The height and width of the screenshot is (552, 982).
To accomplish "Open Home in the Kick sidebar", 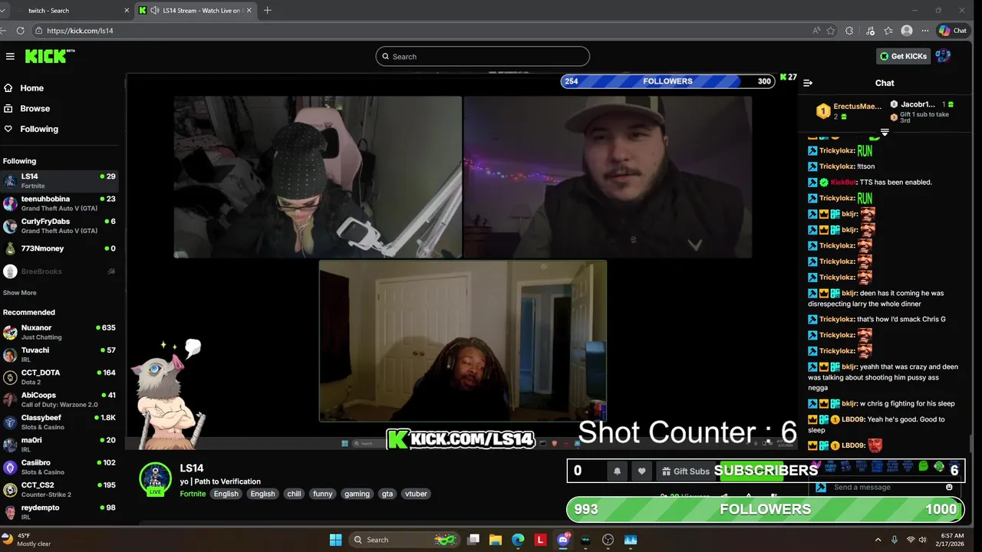I will pos(31,88).
